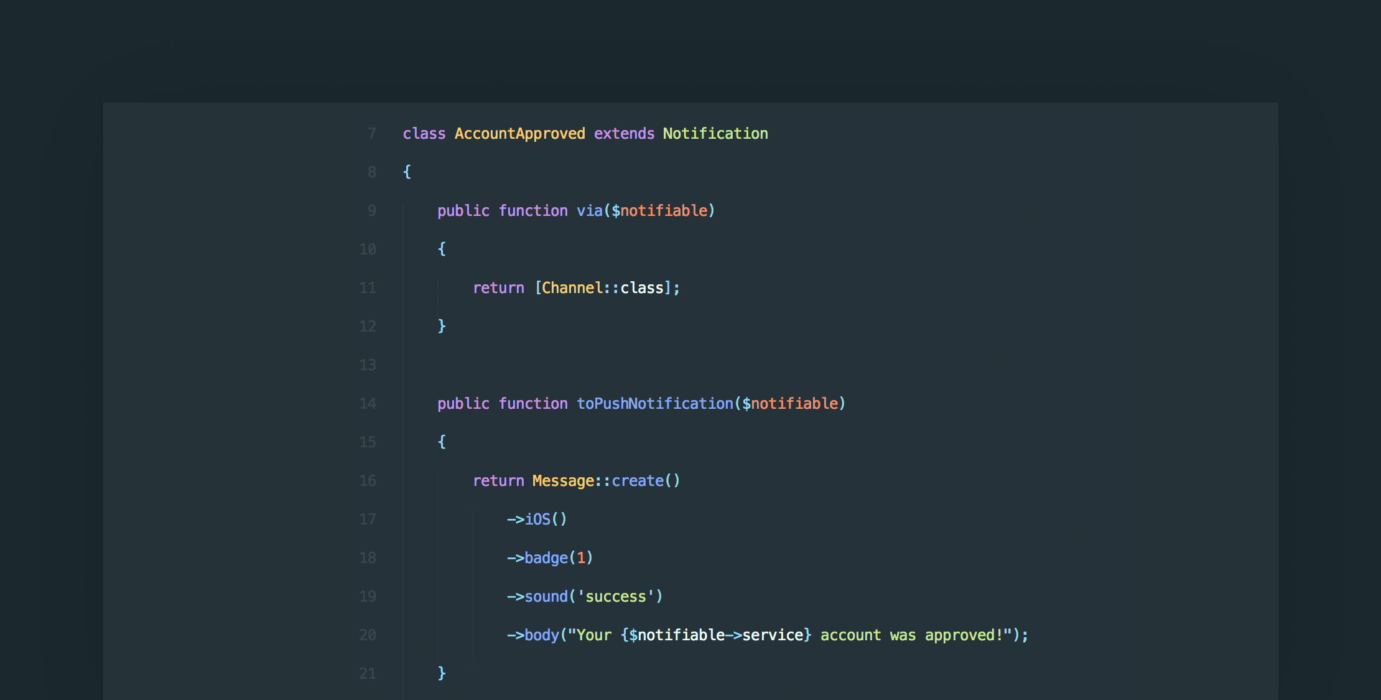1381x700 pixels.
Task: Click the iOS() method call
Action: click(546, 519)
